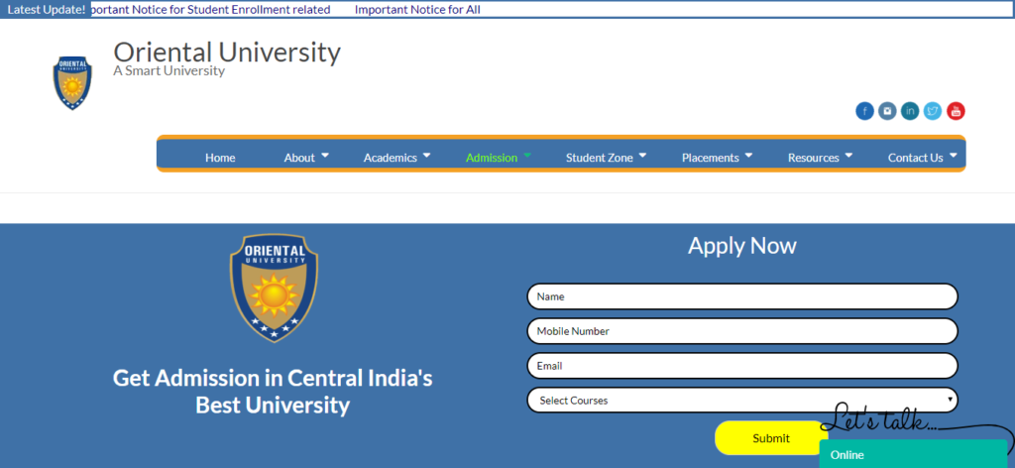
Task: Submit the Apply Now form
Action: coord(771,438)
